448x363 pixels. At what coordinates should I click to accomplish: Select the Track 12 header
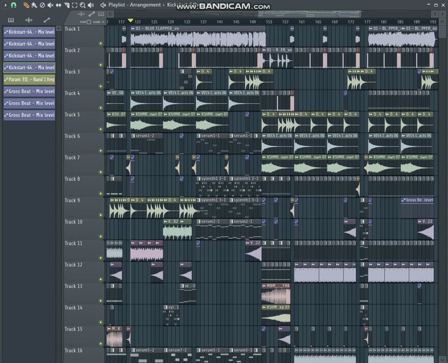click(x=84, y=272)
